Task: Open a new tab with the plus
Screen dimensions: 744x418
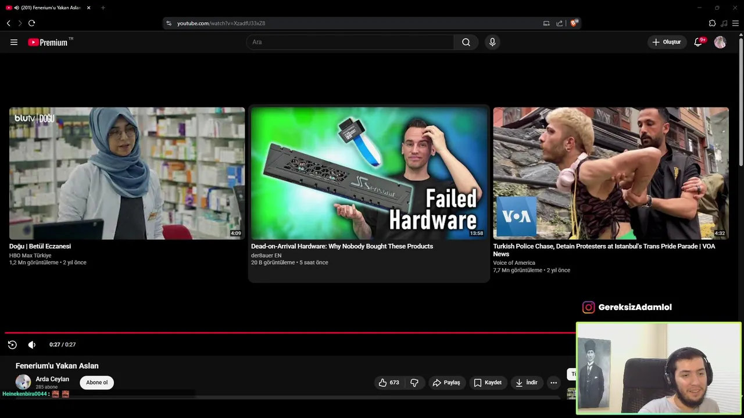Action: click(x=103, y=8)
